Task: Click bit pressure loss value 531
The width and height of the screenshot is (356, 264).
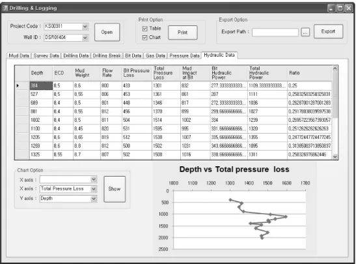Action: pyautogui.click(x=137, y=129)
